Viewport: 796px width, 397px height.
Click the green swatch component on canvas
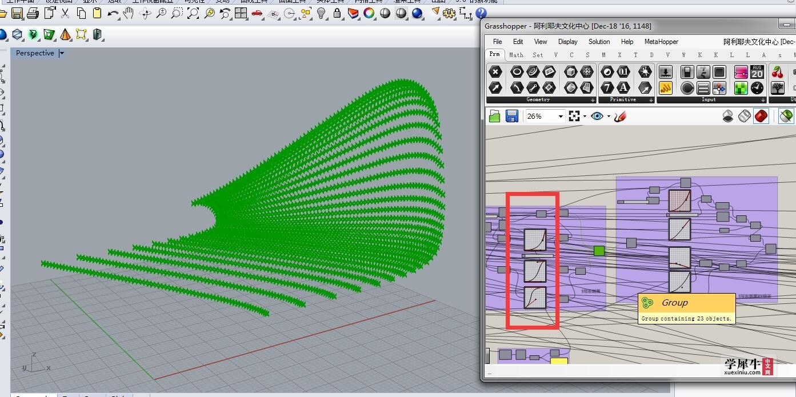pos(598,251)
